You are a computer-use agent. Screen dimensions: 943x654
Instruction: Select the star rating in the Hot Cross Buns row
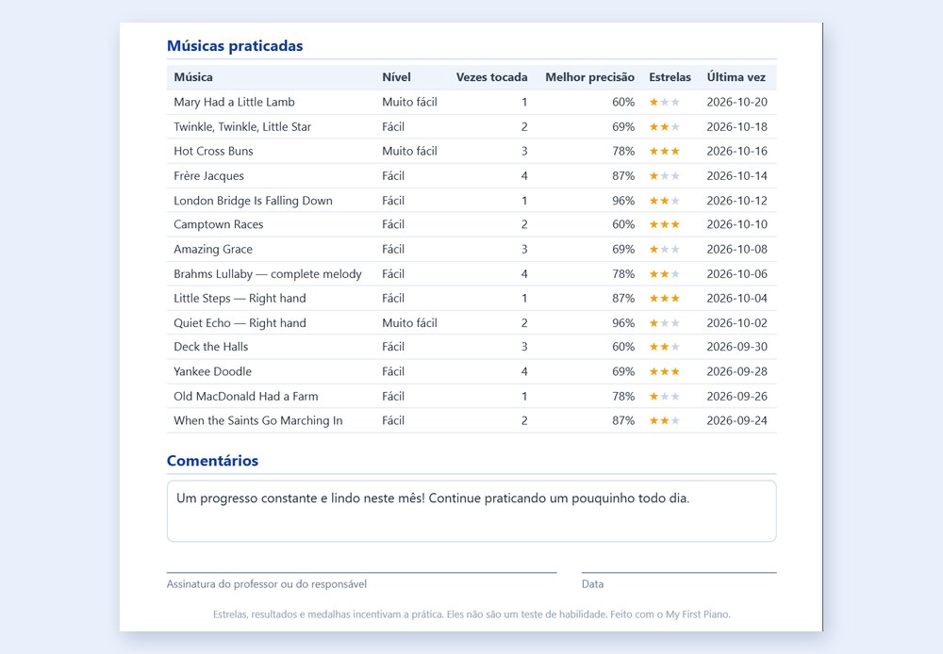click(x=665, y=151)
